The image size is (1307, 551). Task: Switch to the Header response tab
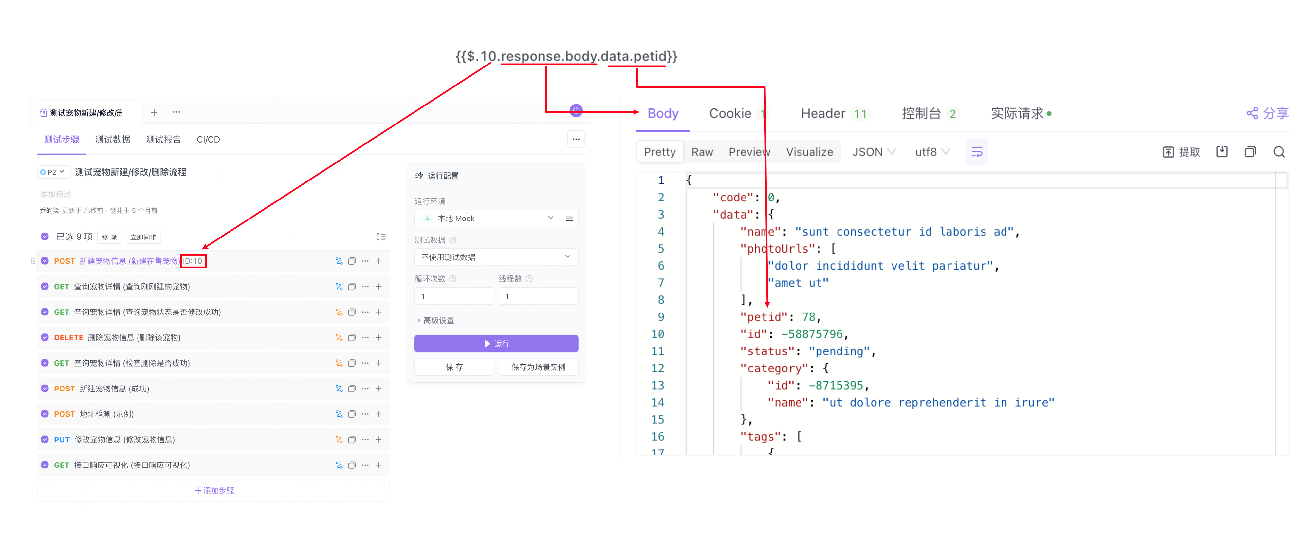[x=822, y=114]
